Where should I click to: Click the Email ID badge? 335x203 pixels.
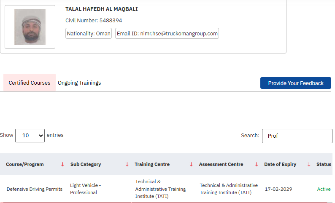tap(167, 34)
